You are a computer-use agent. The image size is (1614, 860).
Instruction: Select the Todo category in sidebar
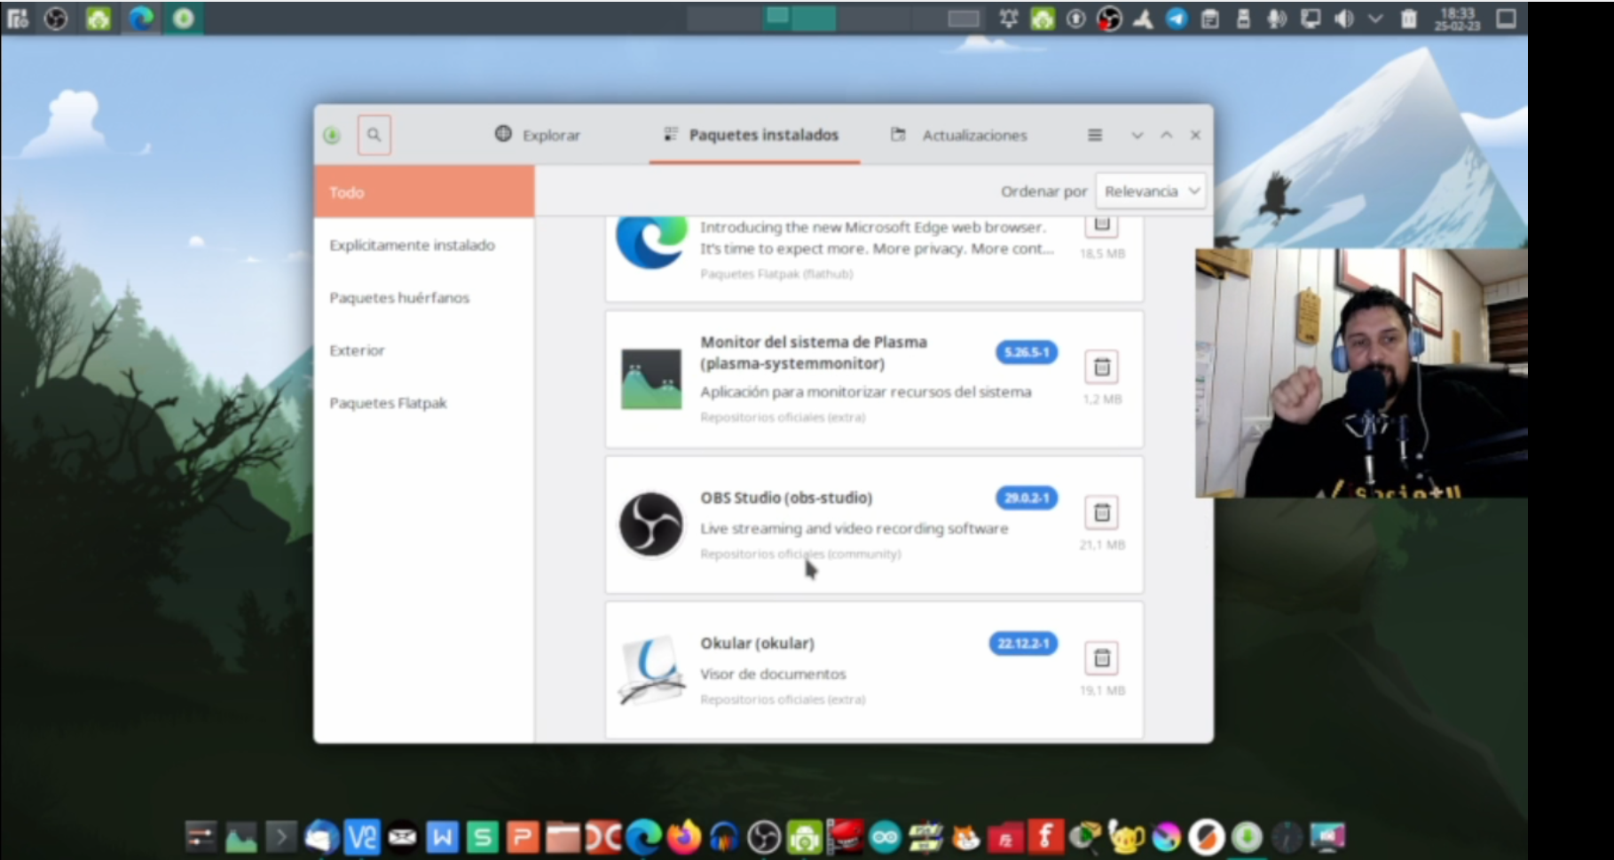pyautogui.click(x=424, y=192)
